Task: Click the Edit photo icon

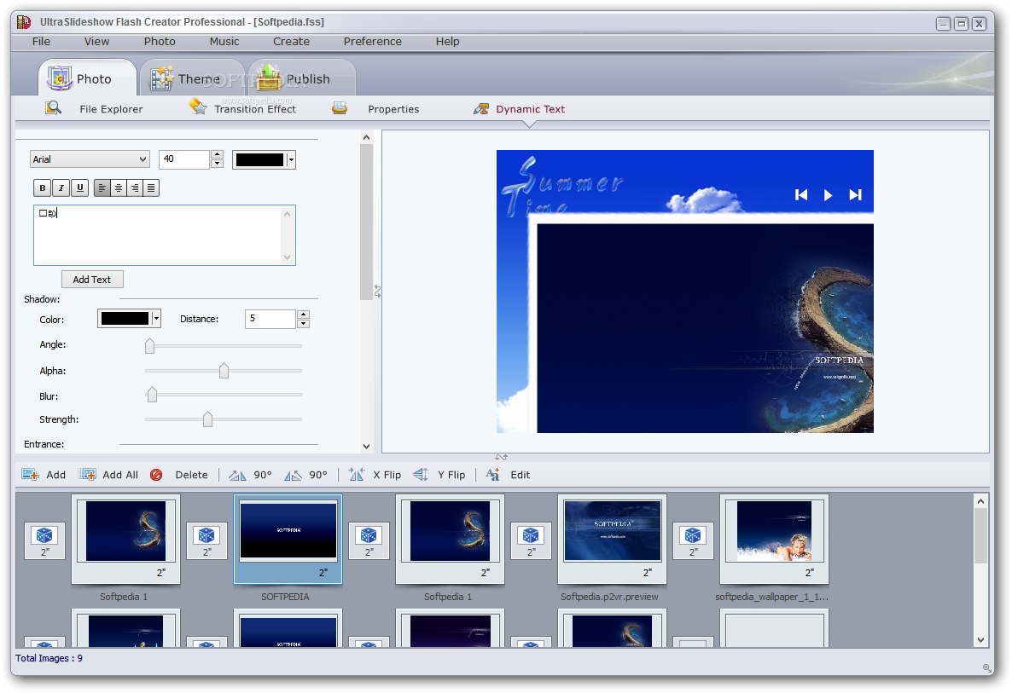Action: (493, 475)
